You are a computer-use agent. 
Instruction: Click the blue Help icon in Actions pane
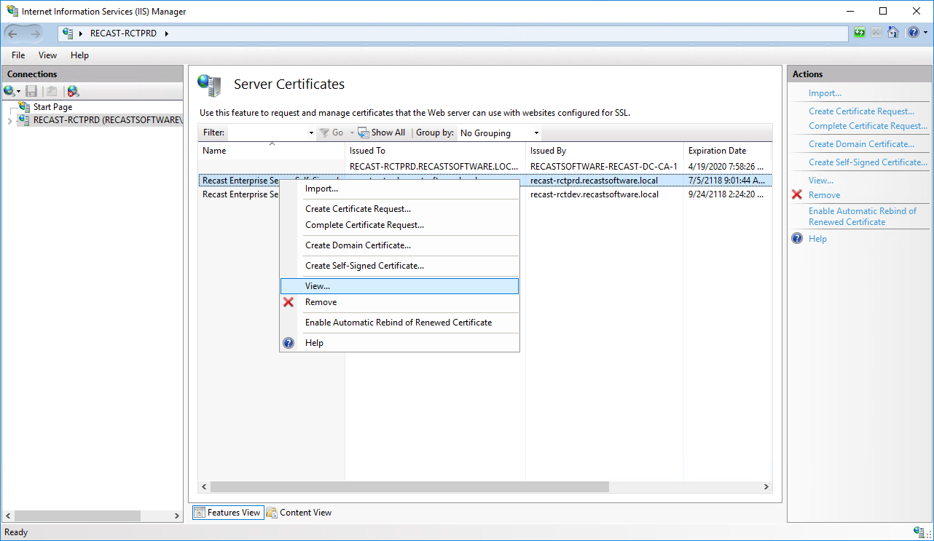pyautogui.click(x=797, y=239)
